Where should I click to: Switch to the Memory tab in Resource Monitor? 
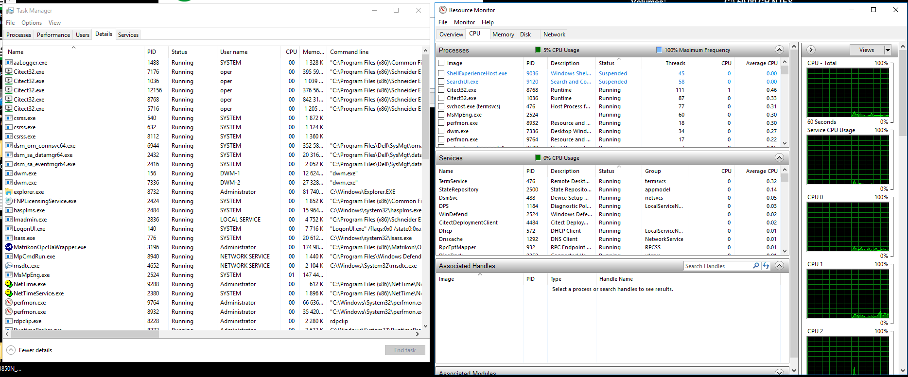[x=503, y=34]
